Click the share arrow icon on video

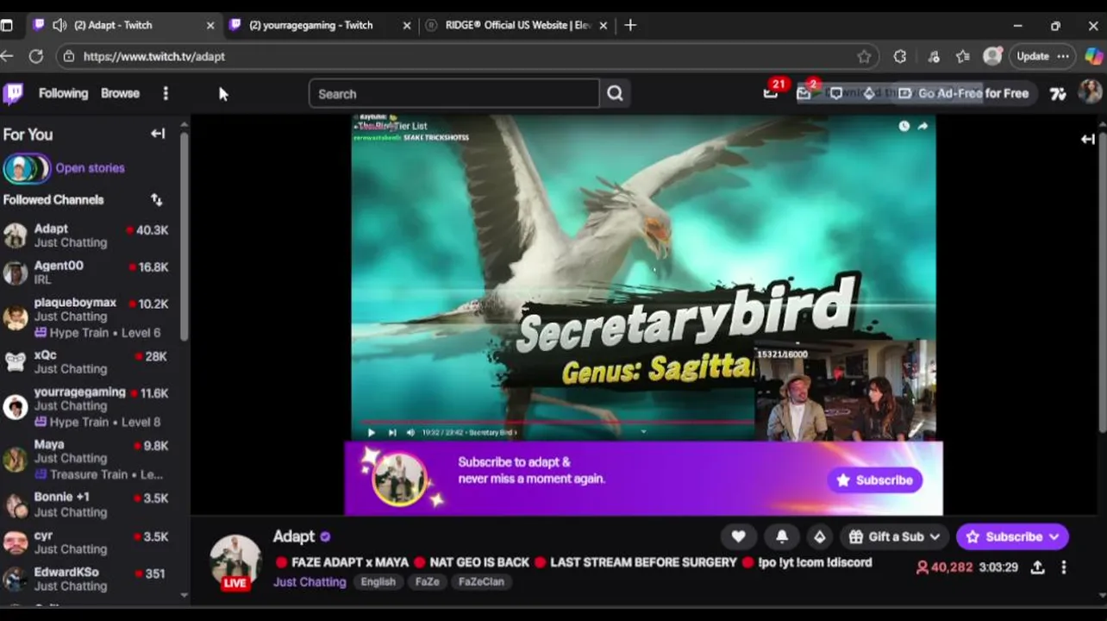coord(922,126)
